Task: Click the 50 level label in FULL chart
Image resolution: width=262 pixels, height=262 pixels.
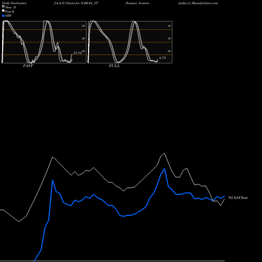Action: 169,38
